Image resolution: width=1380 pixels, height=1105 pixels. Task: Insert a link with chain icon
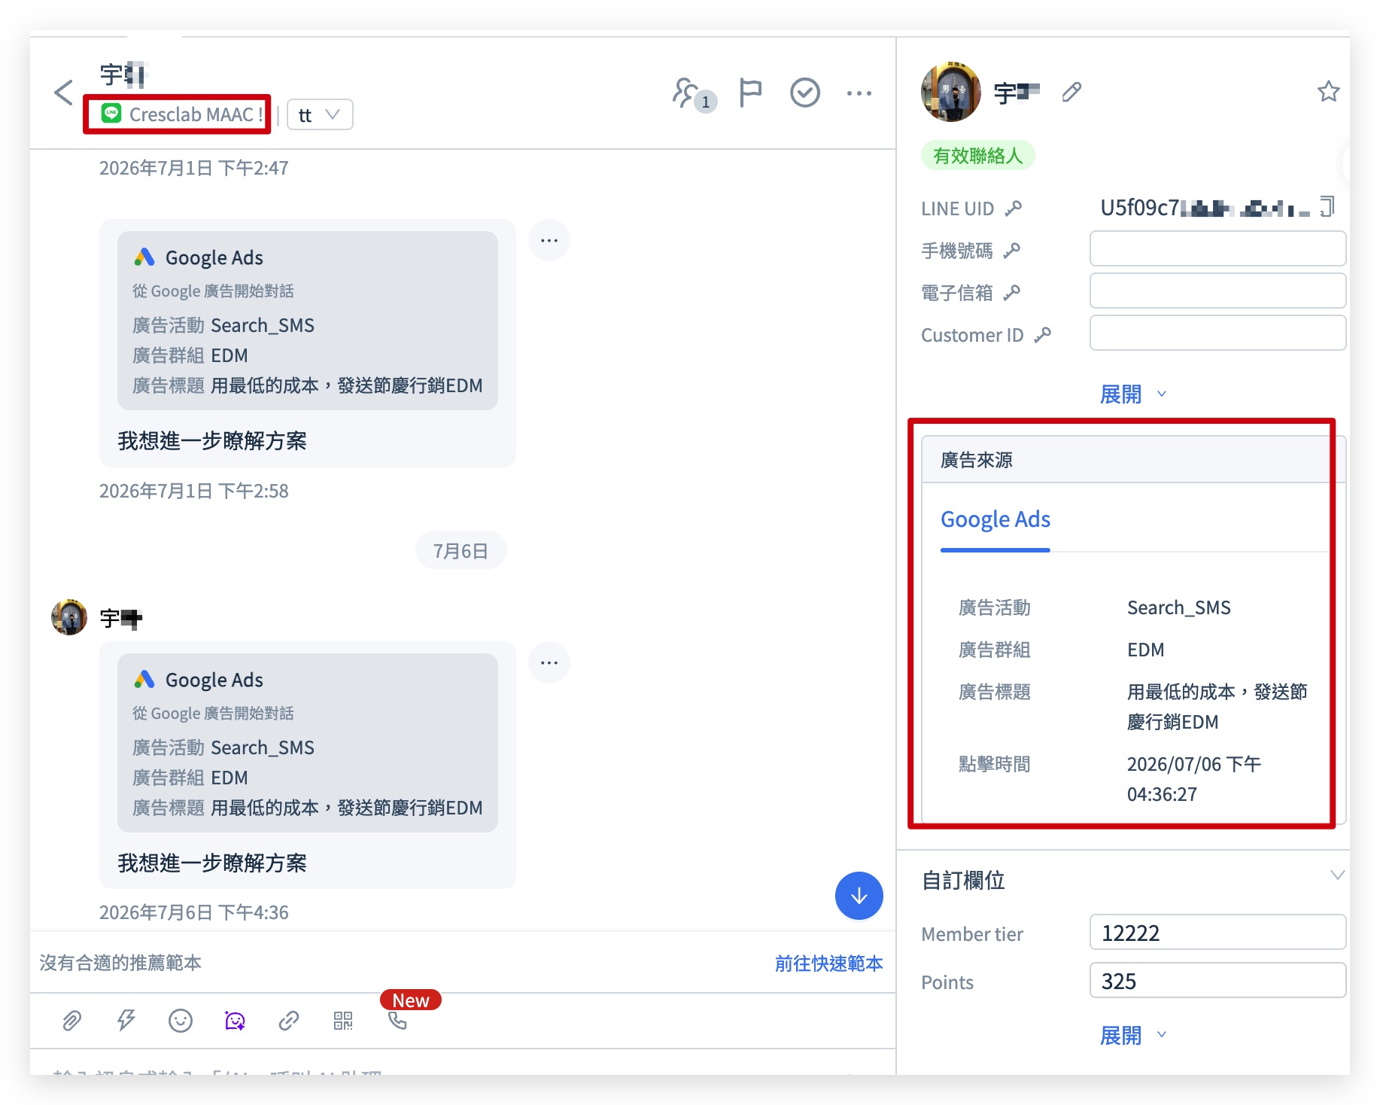[289, 1021]
